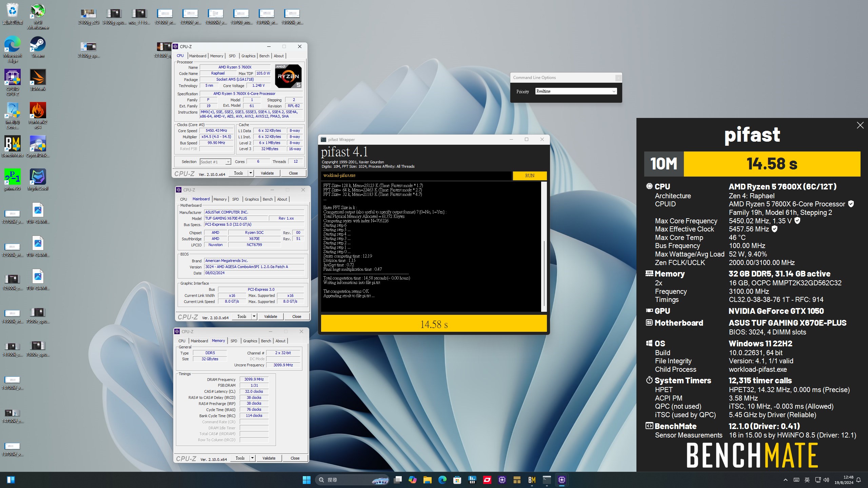This screenshot has height=488, width=868.
Task: Select the 13900k_xt desktop file
Action: click(x=292, y=17)
